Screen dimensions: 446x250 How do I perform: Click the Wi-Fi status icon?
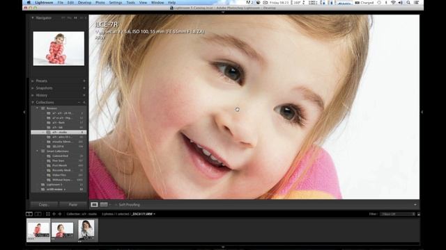pyautogui.click(x=393, y=3)
